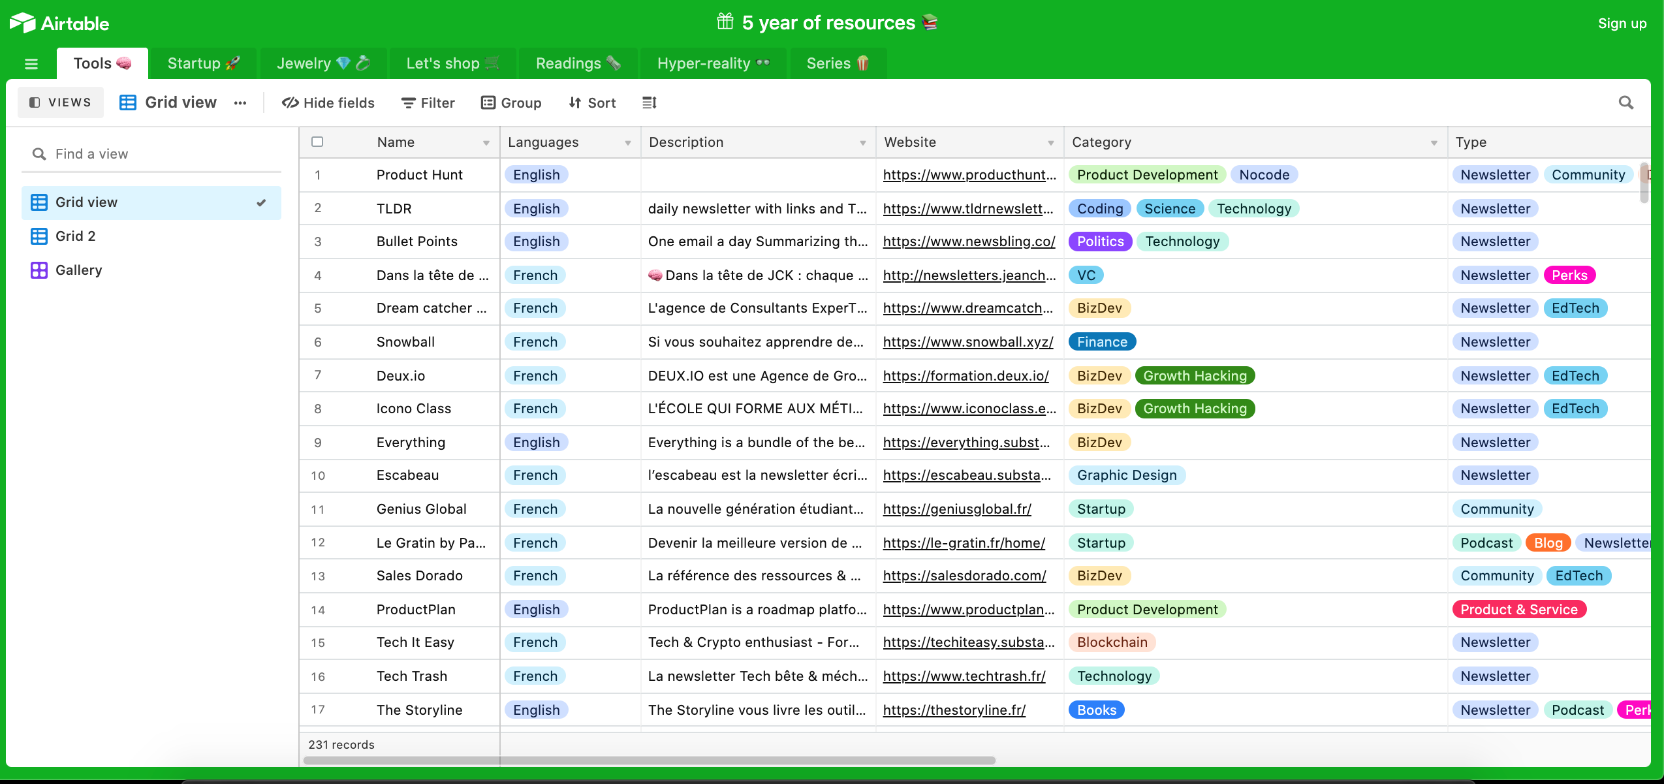This screenshot has height=784, width=1664.
Task: Click the Airtable logo icon
Action: point(24,23)
